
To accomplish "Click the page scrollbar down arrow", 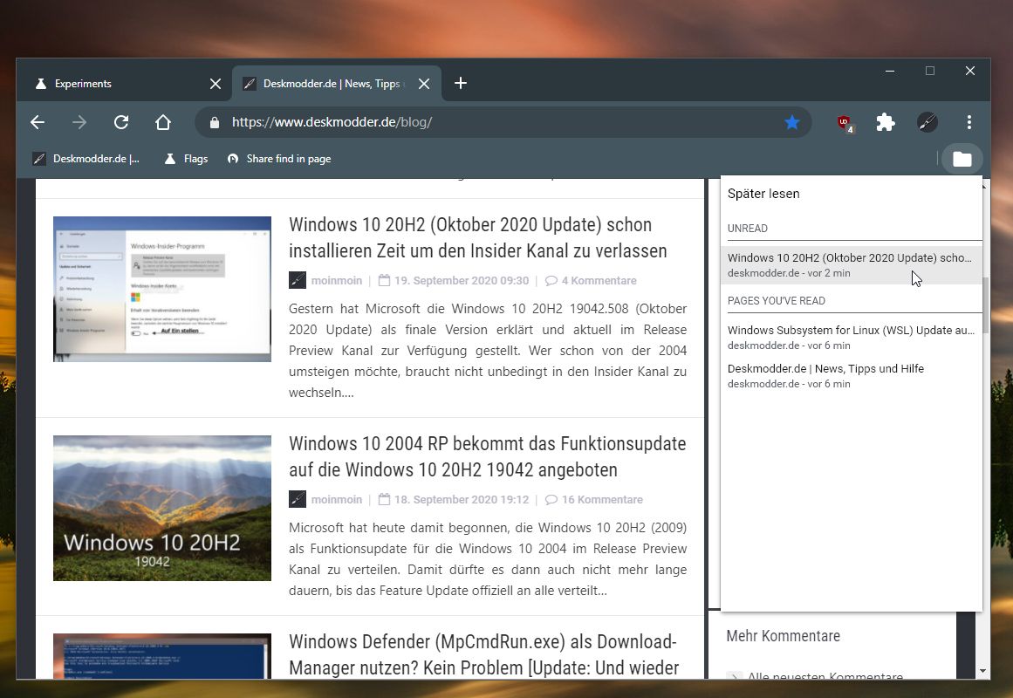I will (983, 672).
